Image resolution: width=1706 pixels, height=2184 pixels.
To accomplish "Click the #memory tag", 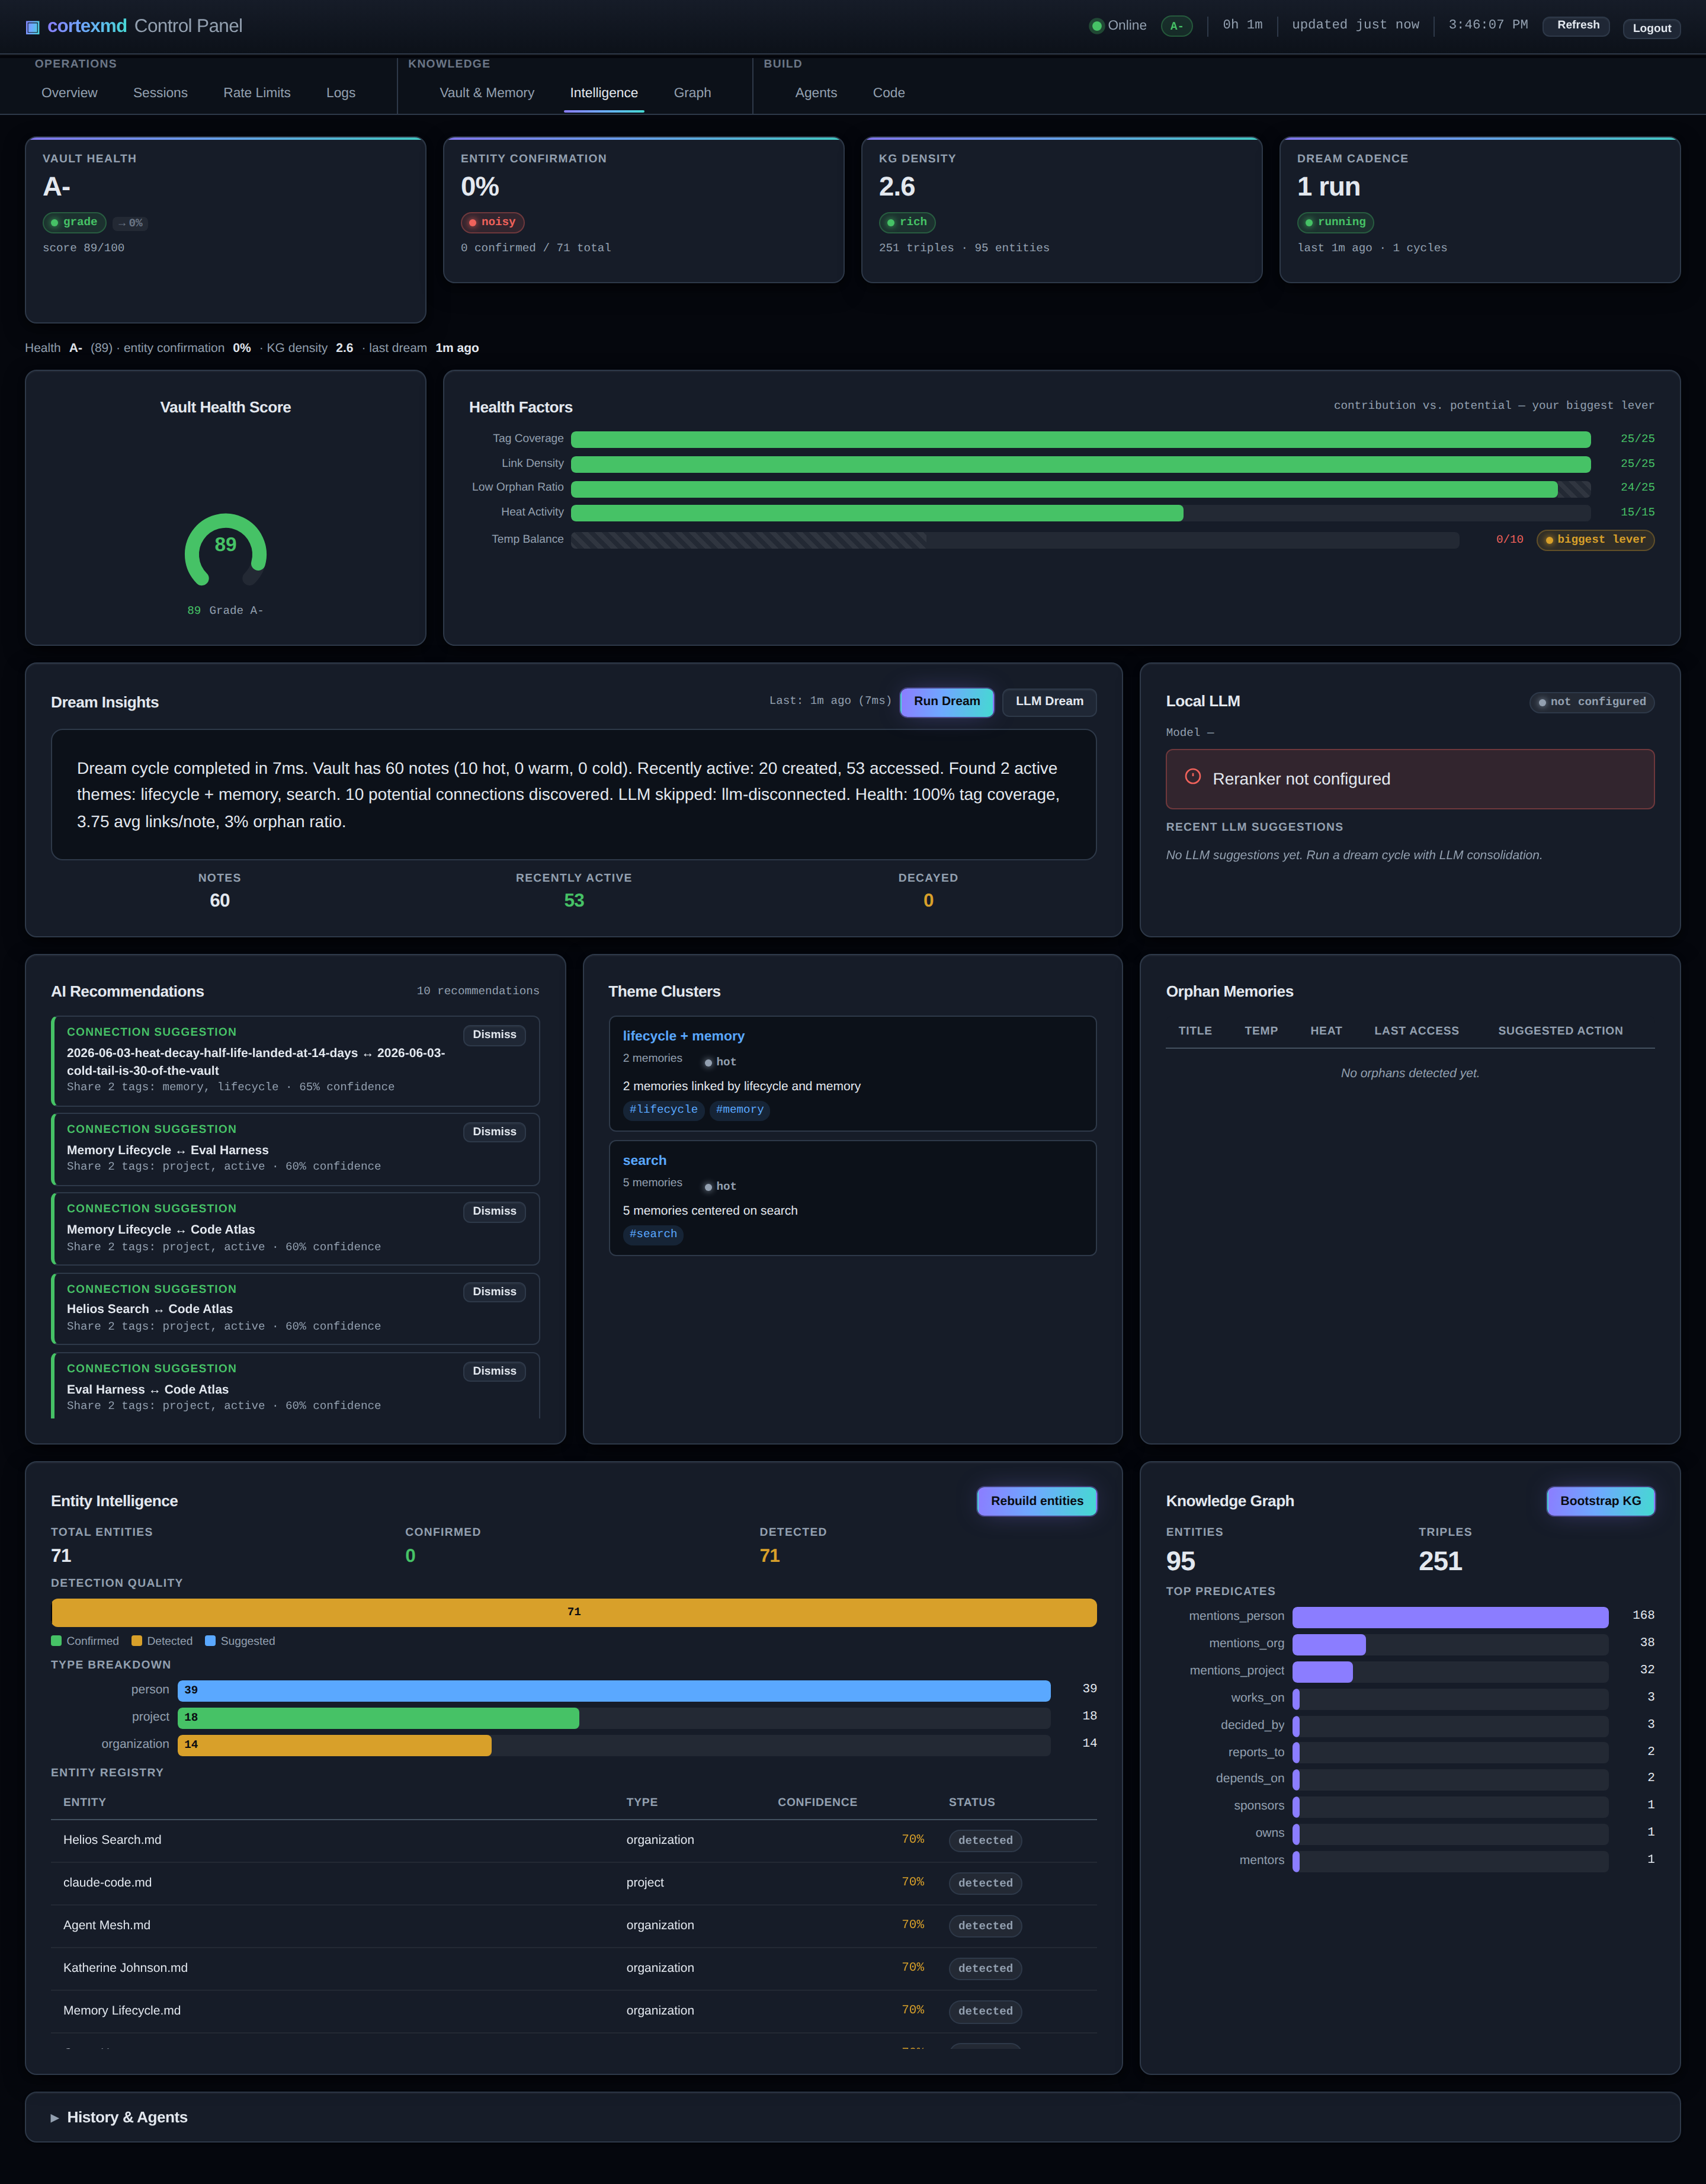I will tap(739, 1110).
